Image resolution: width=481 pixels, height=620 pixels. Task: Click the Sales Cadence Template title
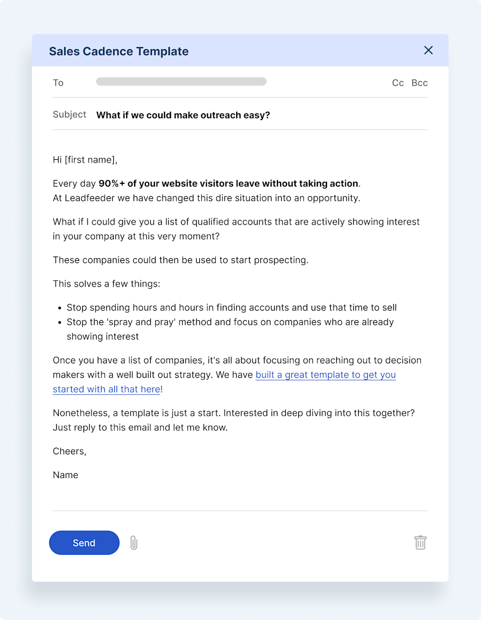pyautogui.click(x=119, y=51)
